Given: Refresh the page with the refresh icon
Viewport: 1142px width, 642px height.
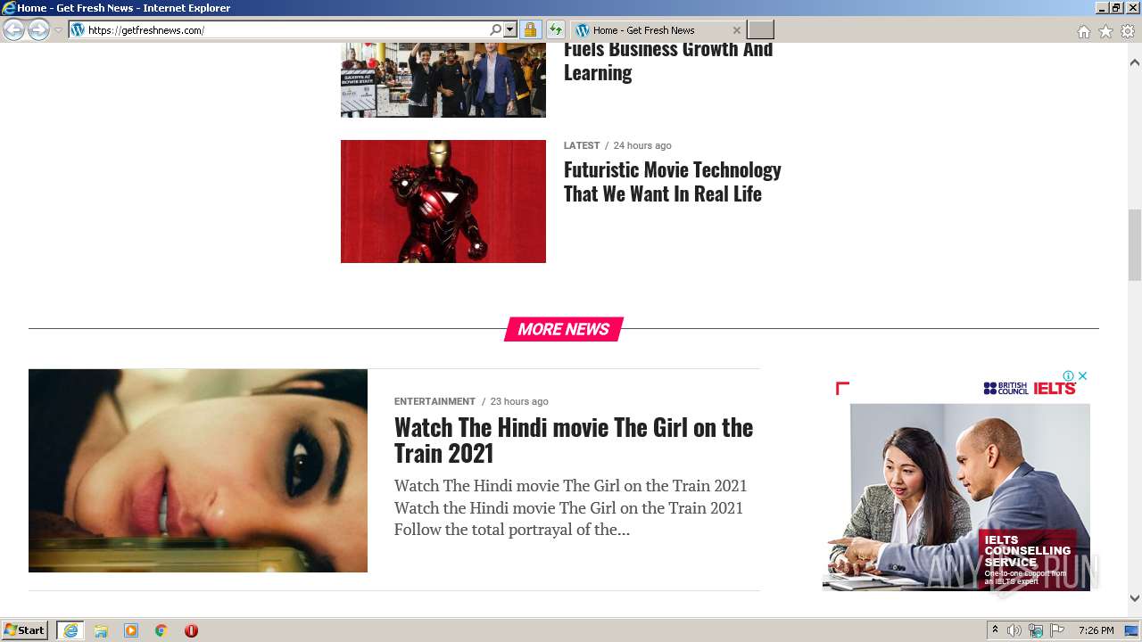Looking at the screenshot, I should pos(555,30).
